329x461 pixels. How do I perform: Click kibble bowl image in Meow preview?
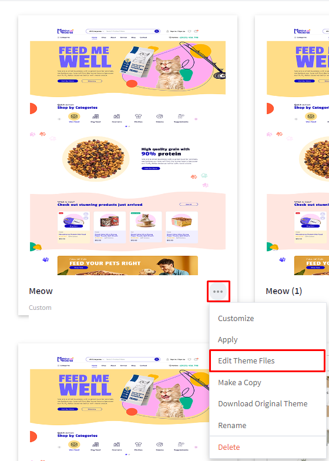click(x=96, y=159)
